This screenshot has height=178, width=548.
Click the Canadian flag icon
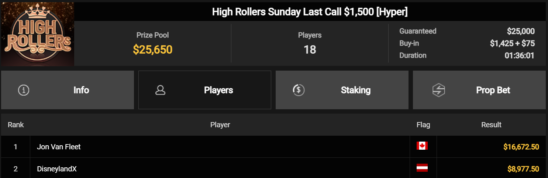click(x=422, y=146)
